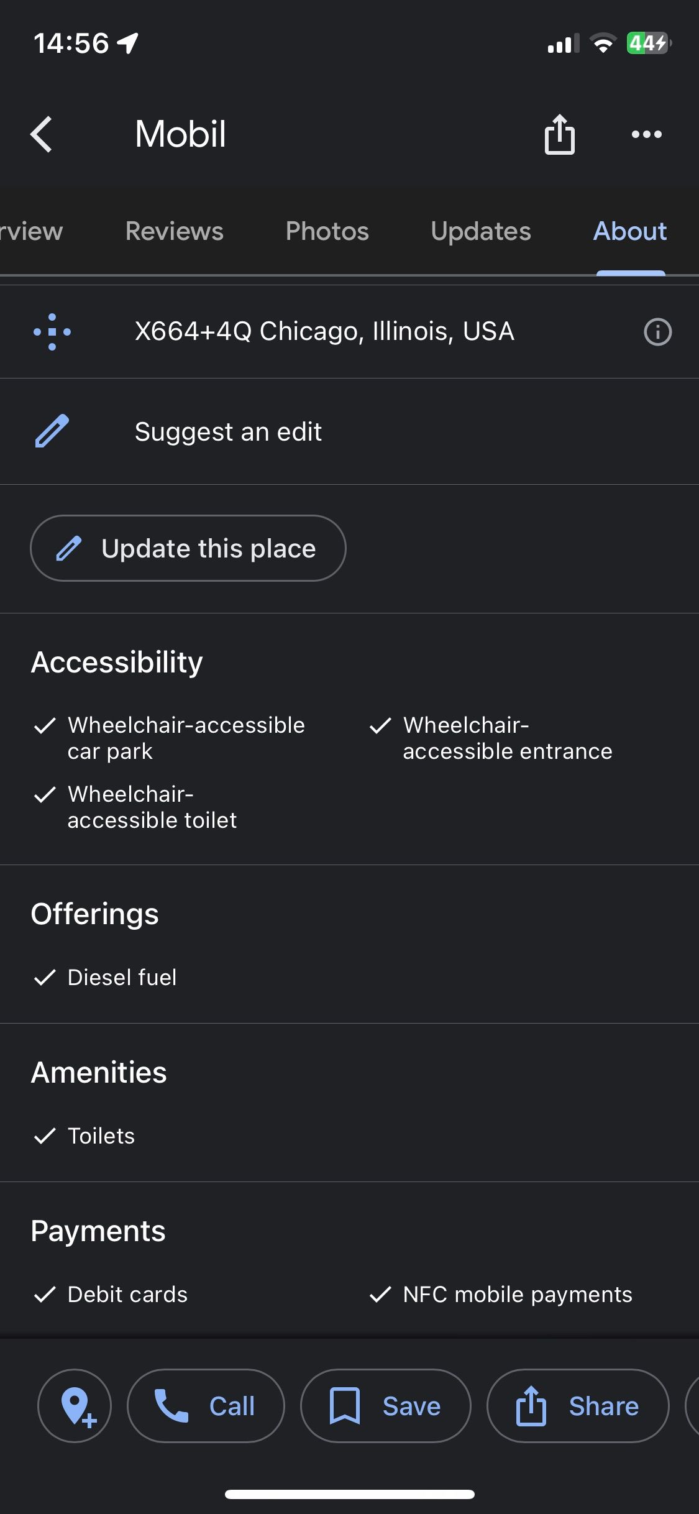This screenshot has height=1514, width=699.
Task: Tap the pencil icon beside Suggest an edit
Action: point(52,431)
